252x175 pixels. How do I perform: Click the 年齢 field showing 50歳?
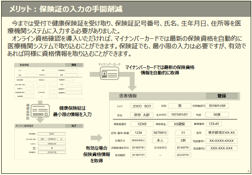tap(217, 114)
